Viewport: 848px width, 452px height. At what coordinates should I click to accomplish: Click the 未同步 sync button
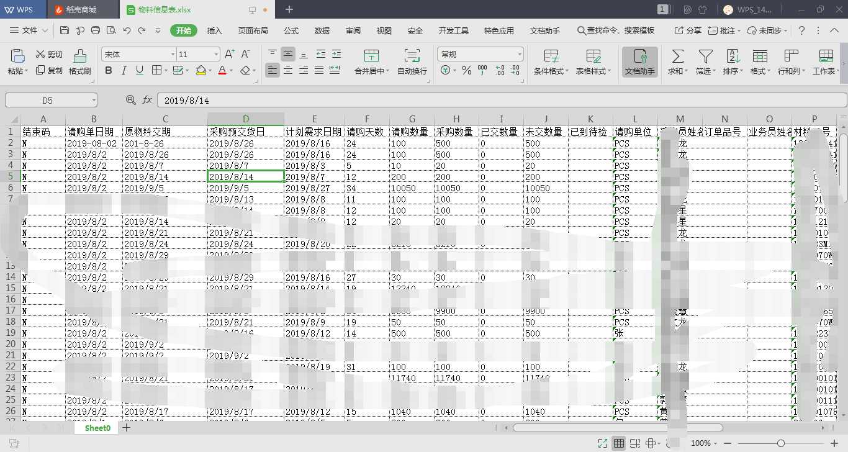[767, 30]
